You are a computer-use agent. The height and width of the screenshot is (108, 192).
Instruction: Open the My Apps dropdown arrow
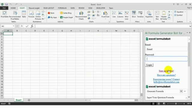pyautogui.click(x=59, y=17)
